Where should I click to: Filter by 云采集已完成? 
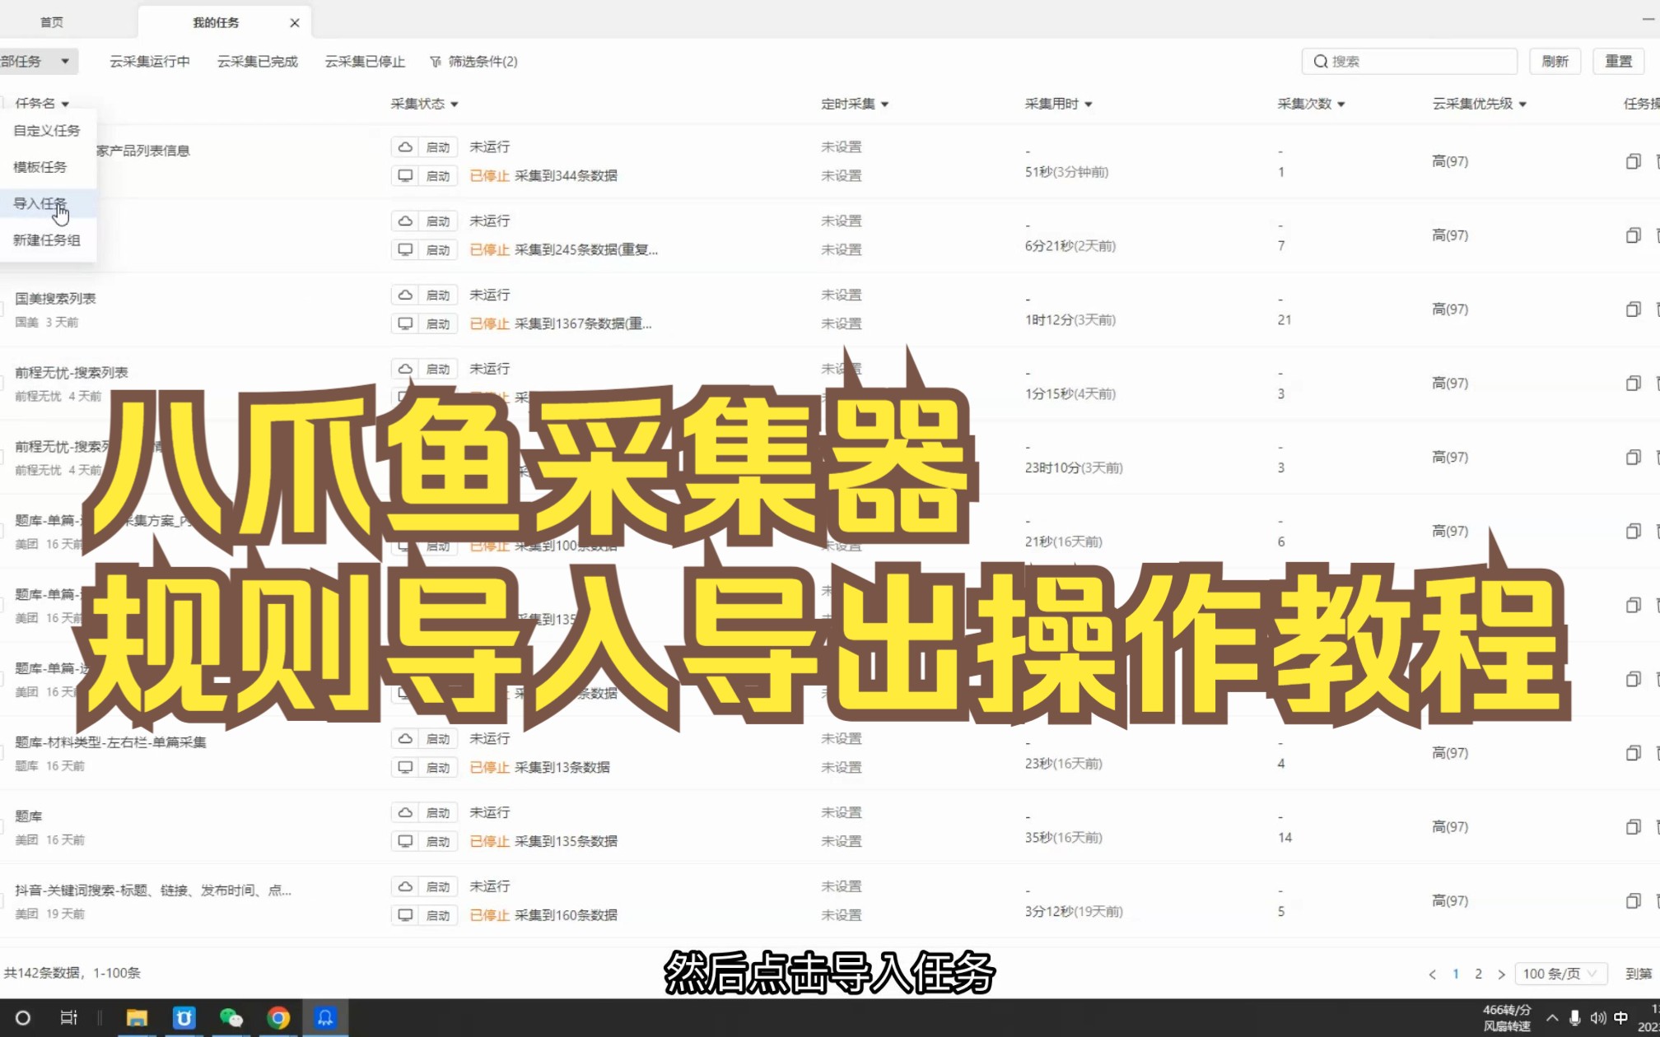(x=258, y=61)
